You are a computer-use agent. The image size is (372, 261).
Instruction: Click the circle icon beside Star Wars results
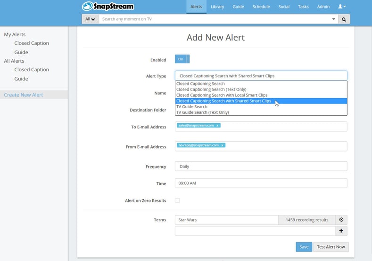tap(341, 220)
